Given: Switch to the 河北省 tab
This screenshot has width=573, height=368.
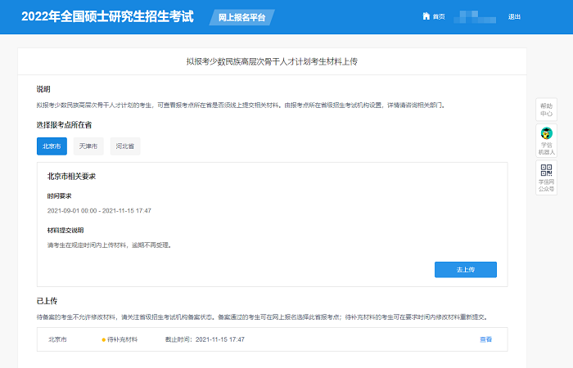Looking at the screenshot, I should 125,146.
